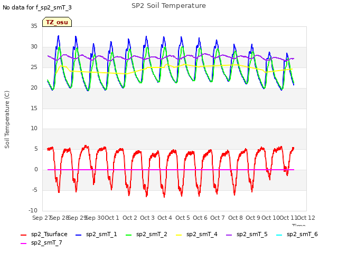This screenshot has width=338, height=253.
Task: Click the 5 y-axis tick label
Action: [x=36, y=149]
